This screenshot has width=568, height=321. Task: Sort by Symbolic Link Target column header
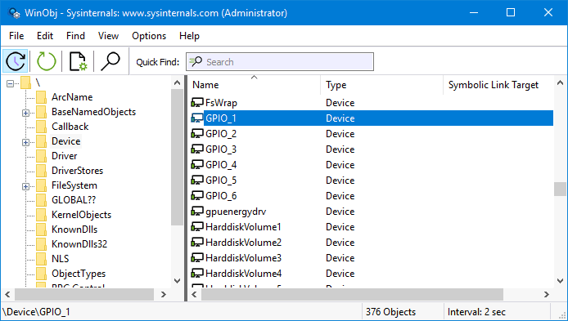pos(498,85)
